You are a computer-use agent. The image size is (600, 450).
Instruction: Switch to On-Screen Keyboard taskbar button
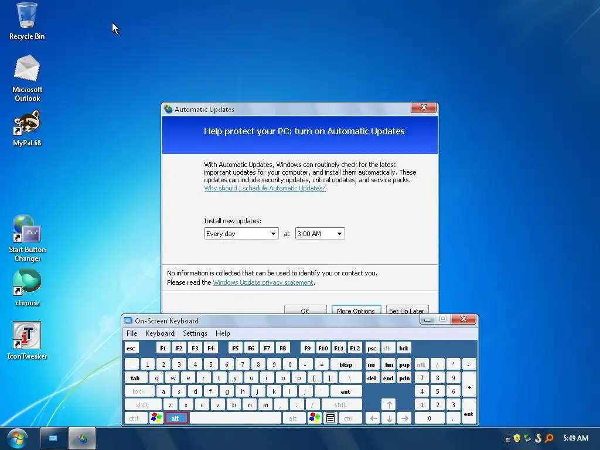point(53,438)
